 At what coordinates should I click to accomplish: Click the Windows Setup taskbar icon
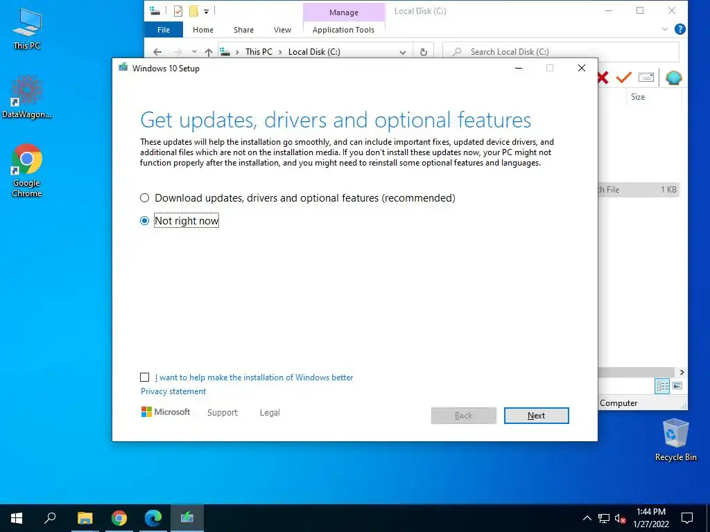click(x=187, y=518)
